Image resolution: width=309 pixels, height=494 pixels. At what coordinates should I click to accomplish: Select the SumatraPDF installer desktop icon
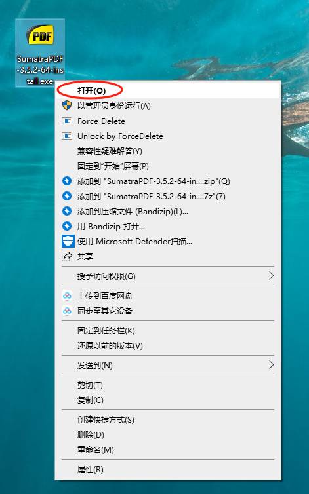tap(40, 52)
